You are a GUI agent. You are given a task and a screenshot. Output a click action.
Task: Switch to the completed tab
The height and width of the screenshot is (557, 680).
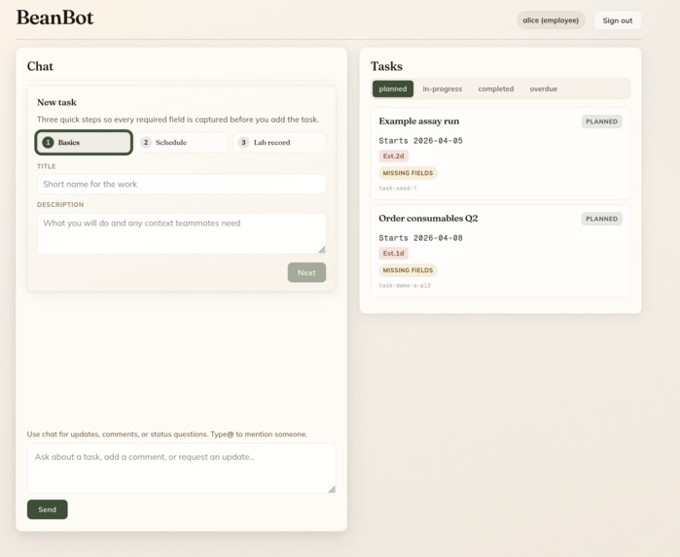click(496, 88)
